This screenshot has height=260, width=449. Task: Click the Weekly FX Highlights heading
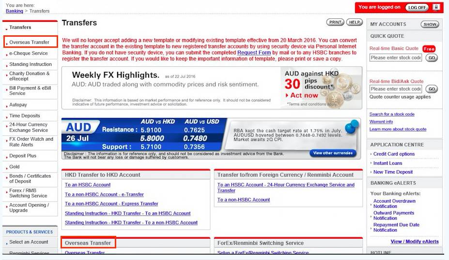(x=115, y=75)
